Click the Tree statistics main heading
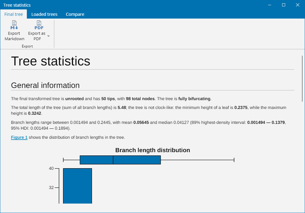 click(x=51, y=61)
